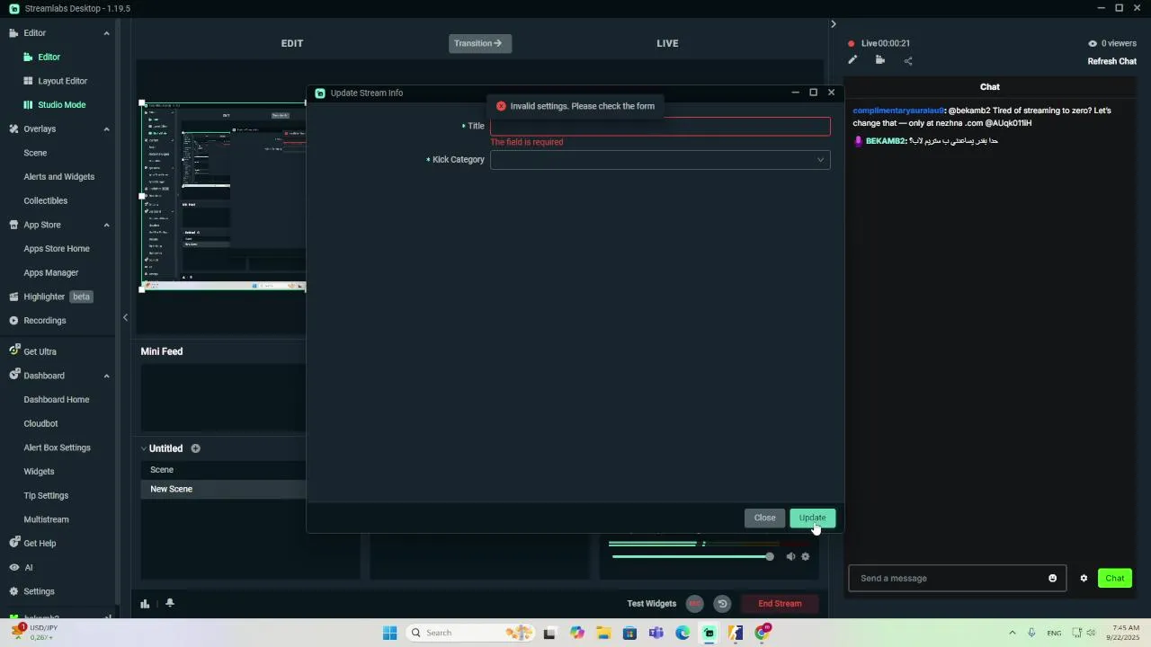1151x647 pixels.
Task: Open Tip Settings
Action: [46, 496]
